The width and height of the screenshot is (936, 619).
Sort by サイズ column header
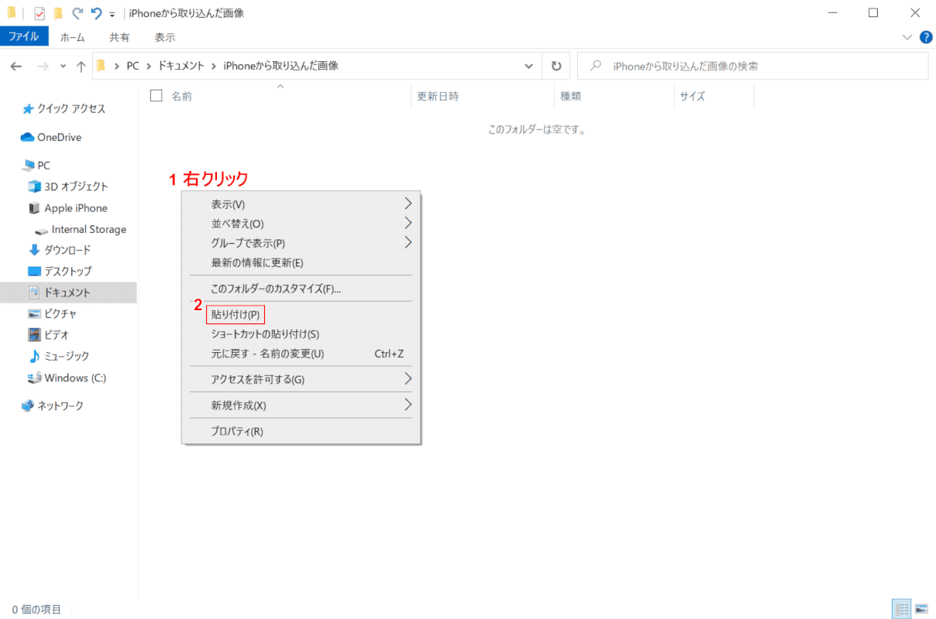[693, 96]
